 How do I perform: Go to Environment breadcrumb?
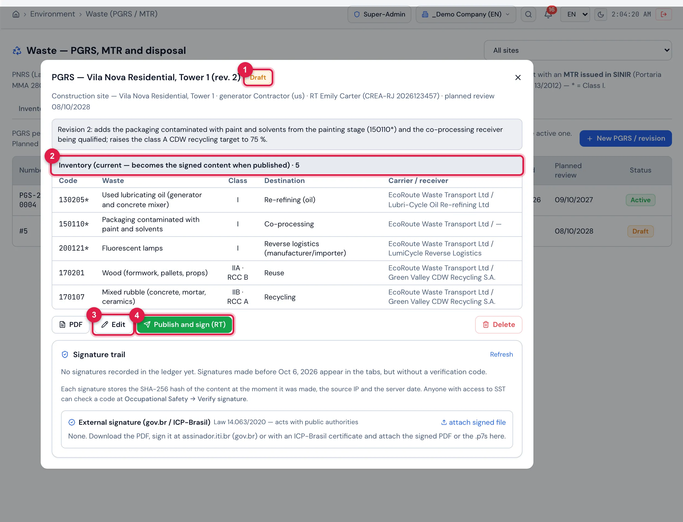click(x=52, y=14)
